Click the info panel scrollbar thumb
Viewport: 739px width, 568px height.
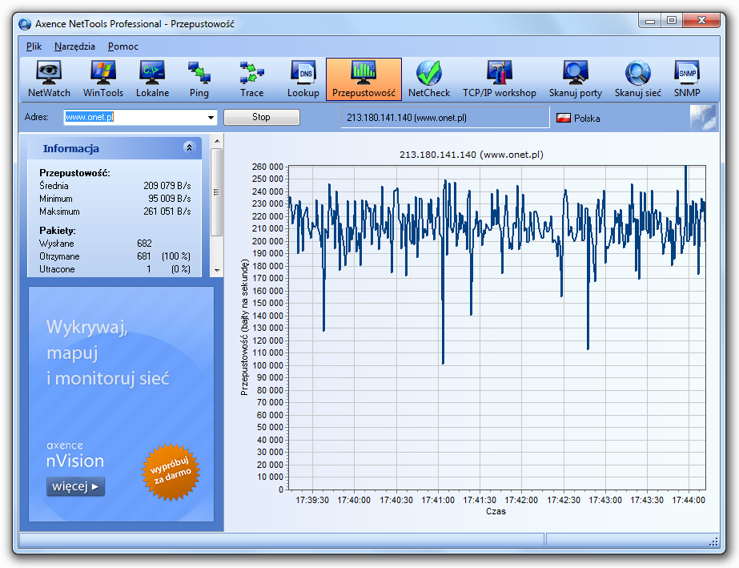(x=217, y=192)
